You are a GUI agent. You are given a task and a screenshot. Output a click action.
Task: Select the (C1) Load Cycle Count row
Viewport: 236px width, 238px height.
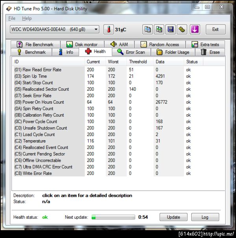[108, 134]
